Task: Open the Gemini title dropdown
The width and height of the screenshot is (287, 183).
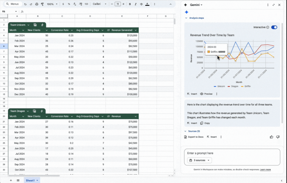Action: coord(196,5)
